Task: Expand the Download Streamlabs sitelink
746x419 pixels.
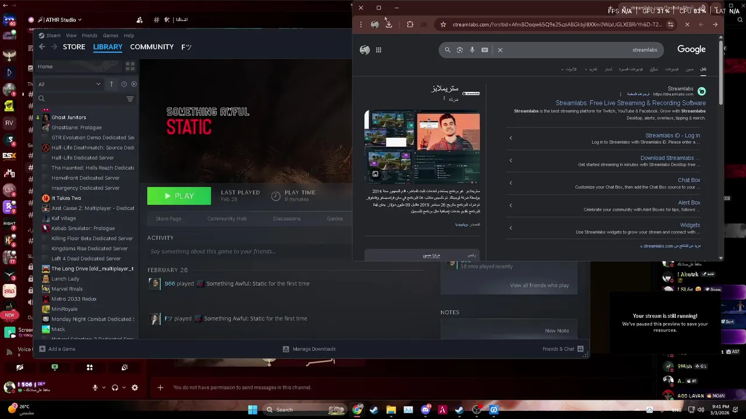Action: pos(511,161)
